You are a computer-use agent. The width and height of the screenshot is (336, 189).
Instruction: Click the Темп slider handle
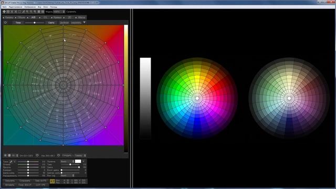click(28, 162)
